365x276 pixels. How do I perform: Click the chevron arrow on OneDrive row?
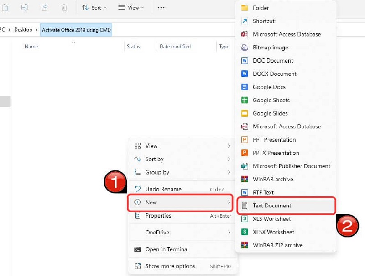[229, 233]
